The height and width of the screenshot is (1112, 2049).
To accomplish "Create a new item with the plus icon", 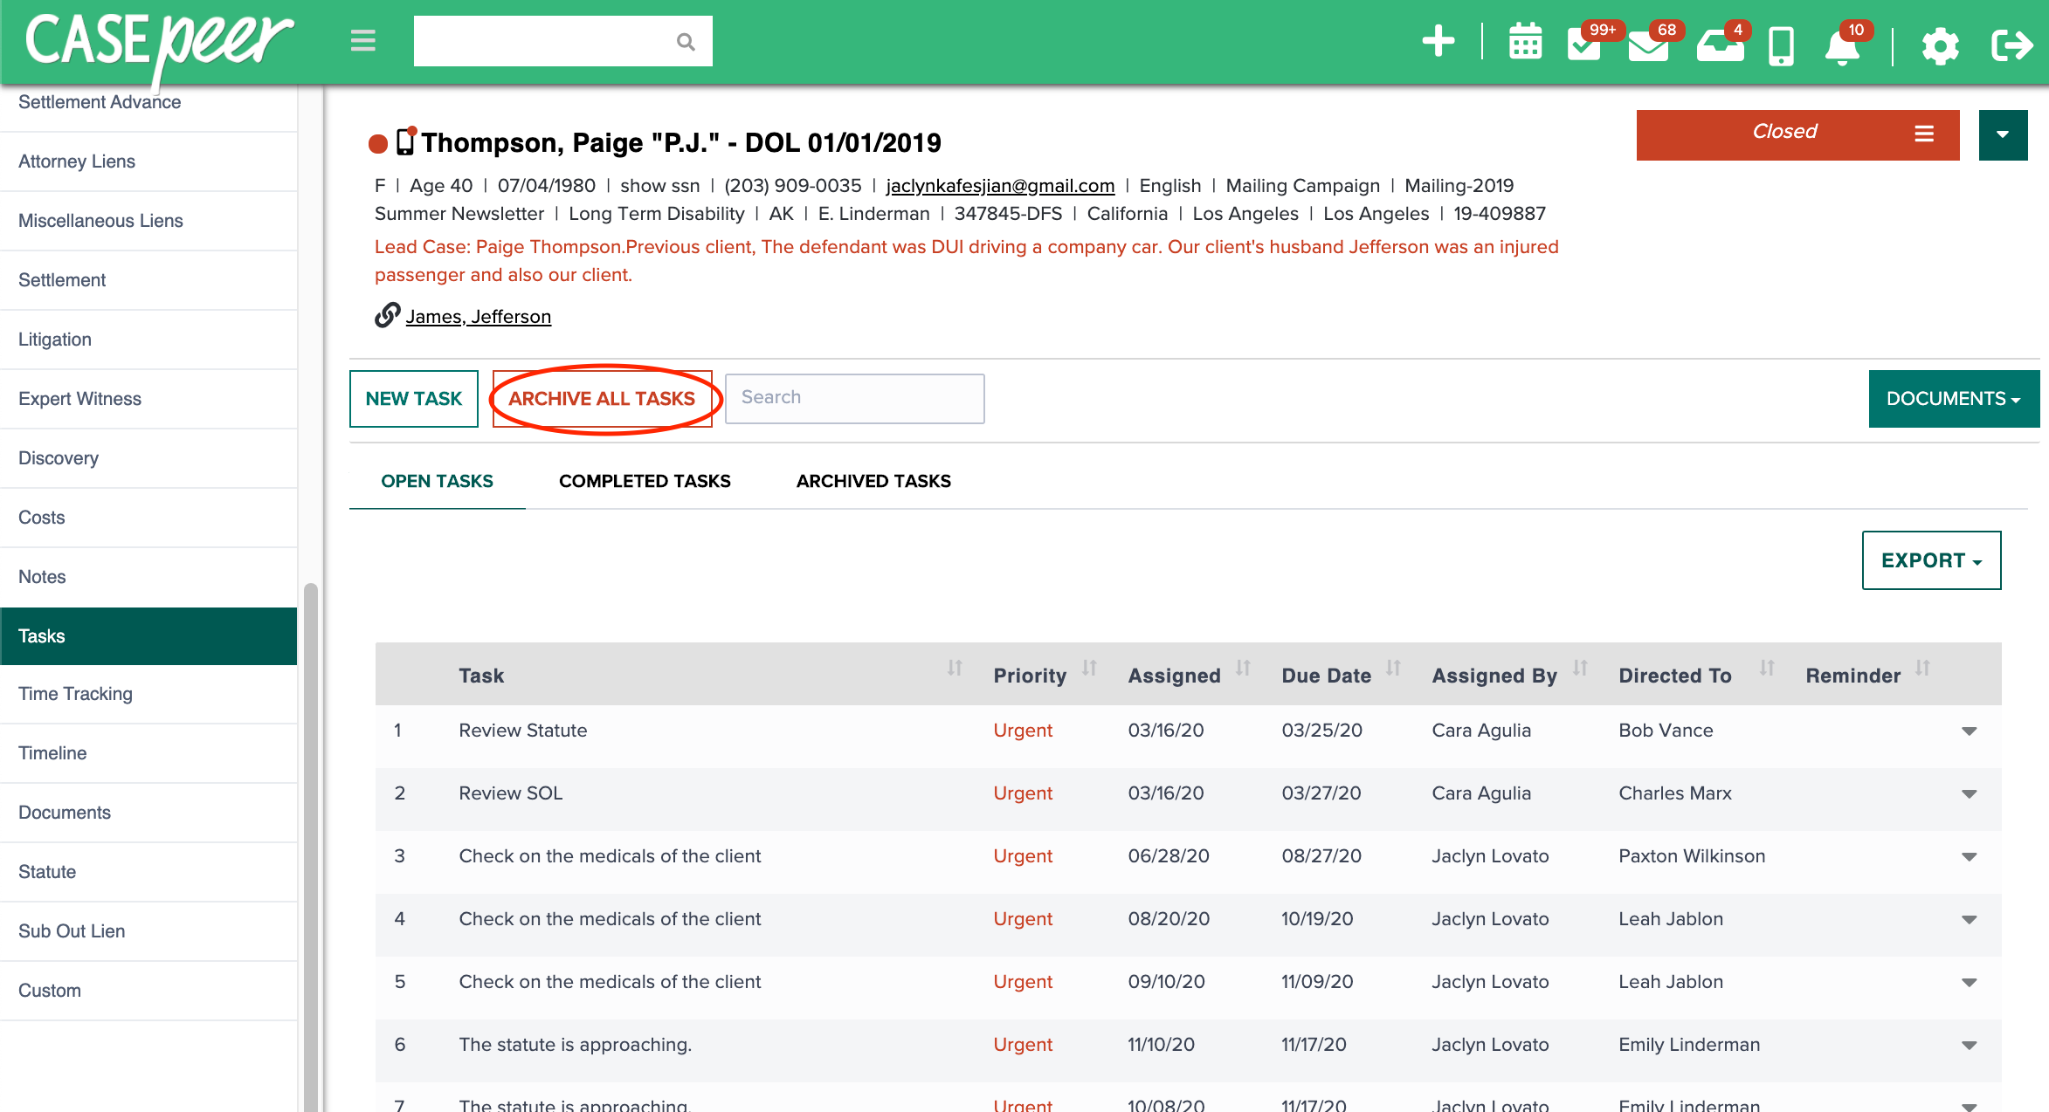I will 1438,41.
